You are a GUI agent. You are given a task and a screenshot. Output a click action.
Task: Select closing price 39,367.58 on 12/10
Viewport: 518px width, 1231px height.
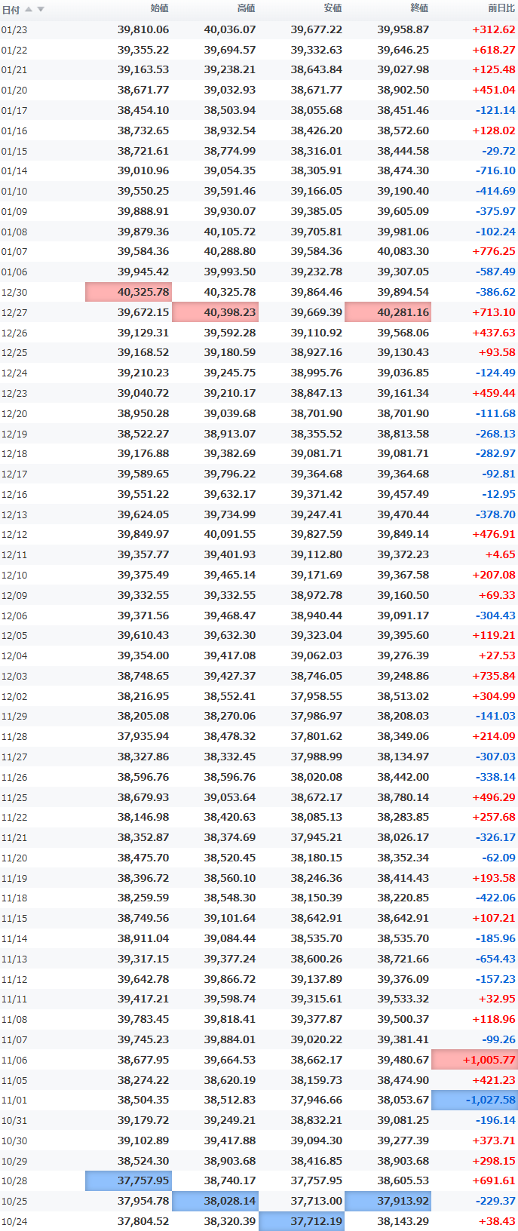click(403, 575)
